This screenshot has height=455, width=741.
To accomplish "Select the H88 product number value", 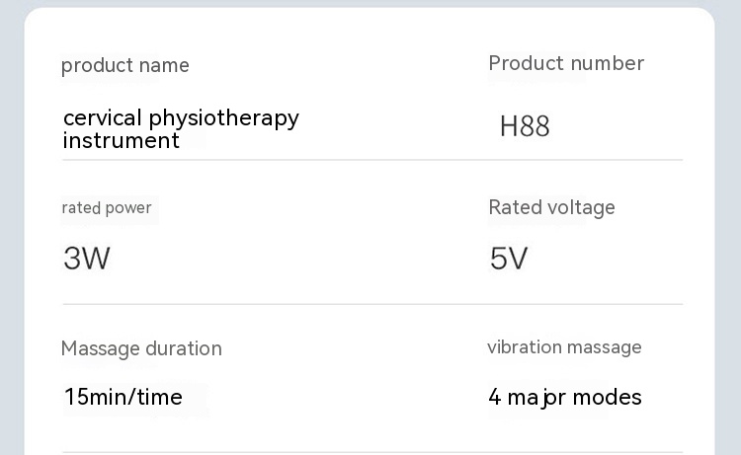I will point(525,126).
